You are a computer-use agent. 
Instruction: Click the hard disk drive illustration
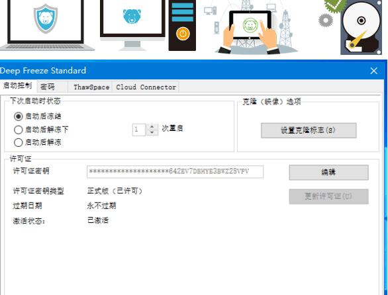coord(361,27)
